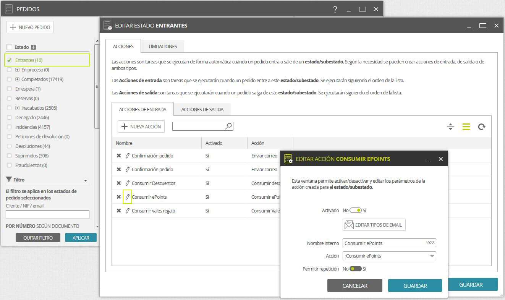Expand the Completados state tree
Image resolution: width=505 pixels, height=300 pixels.
point(17,79)
